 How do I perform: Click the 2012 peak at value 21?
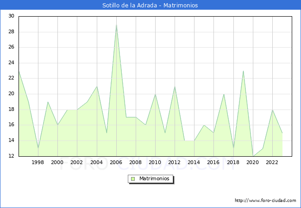click(x=175, y=86)
